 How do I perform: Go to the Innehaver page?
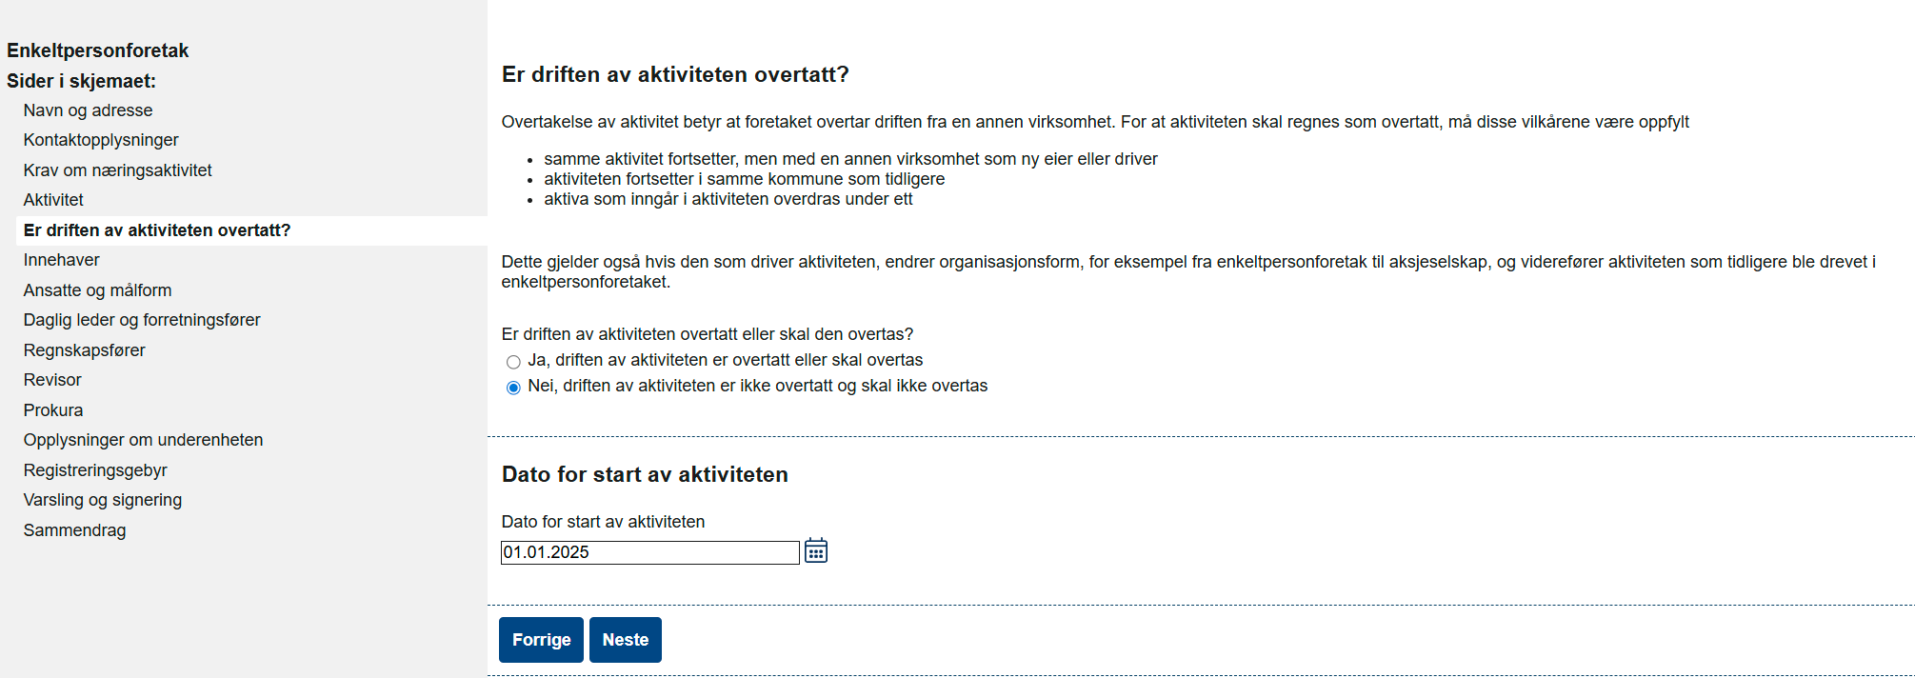61,260
